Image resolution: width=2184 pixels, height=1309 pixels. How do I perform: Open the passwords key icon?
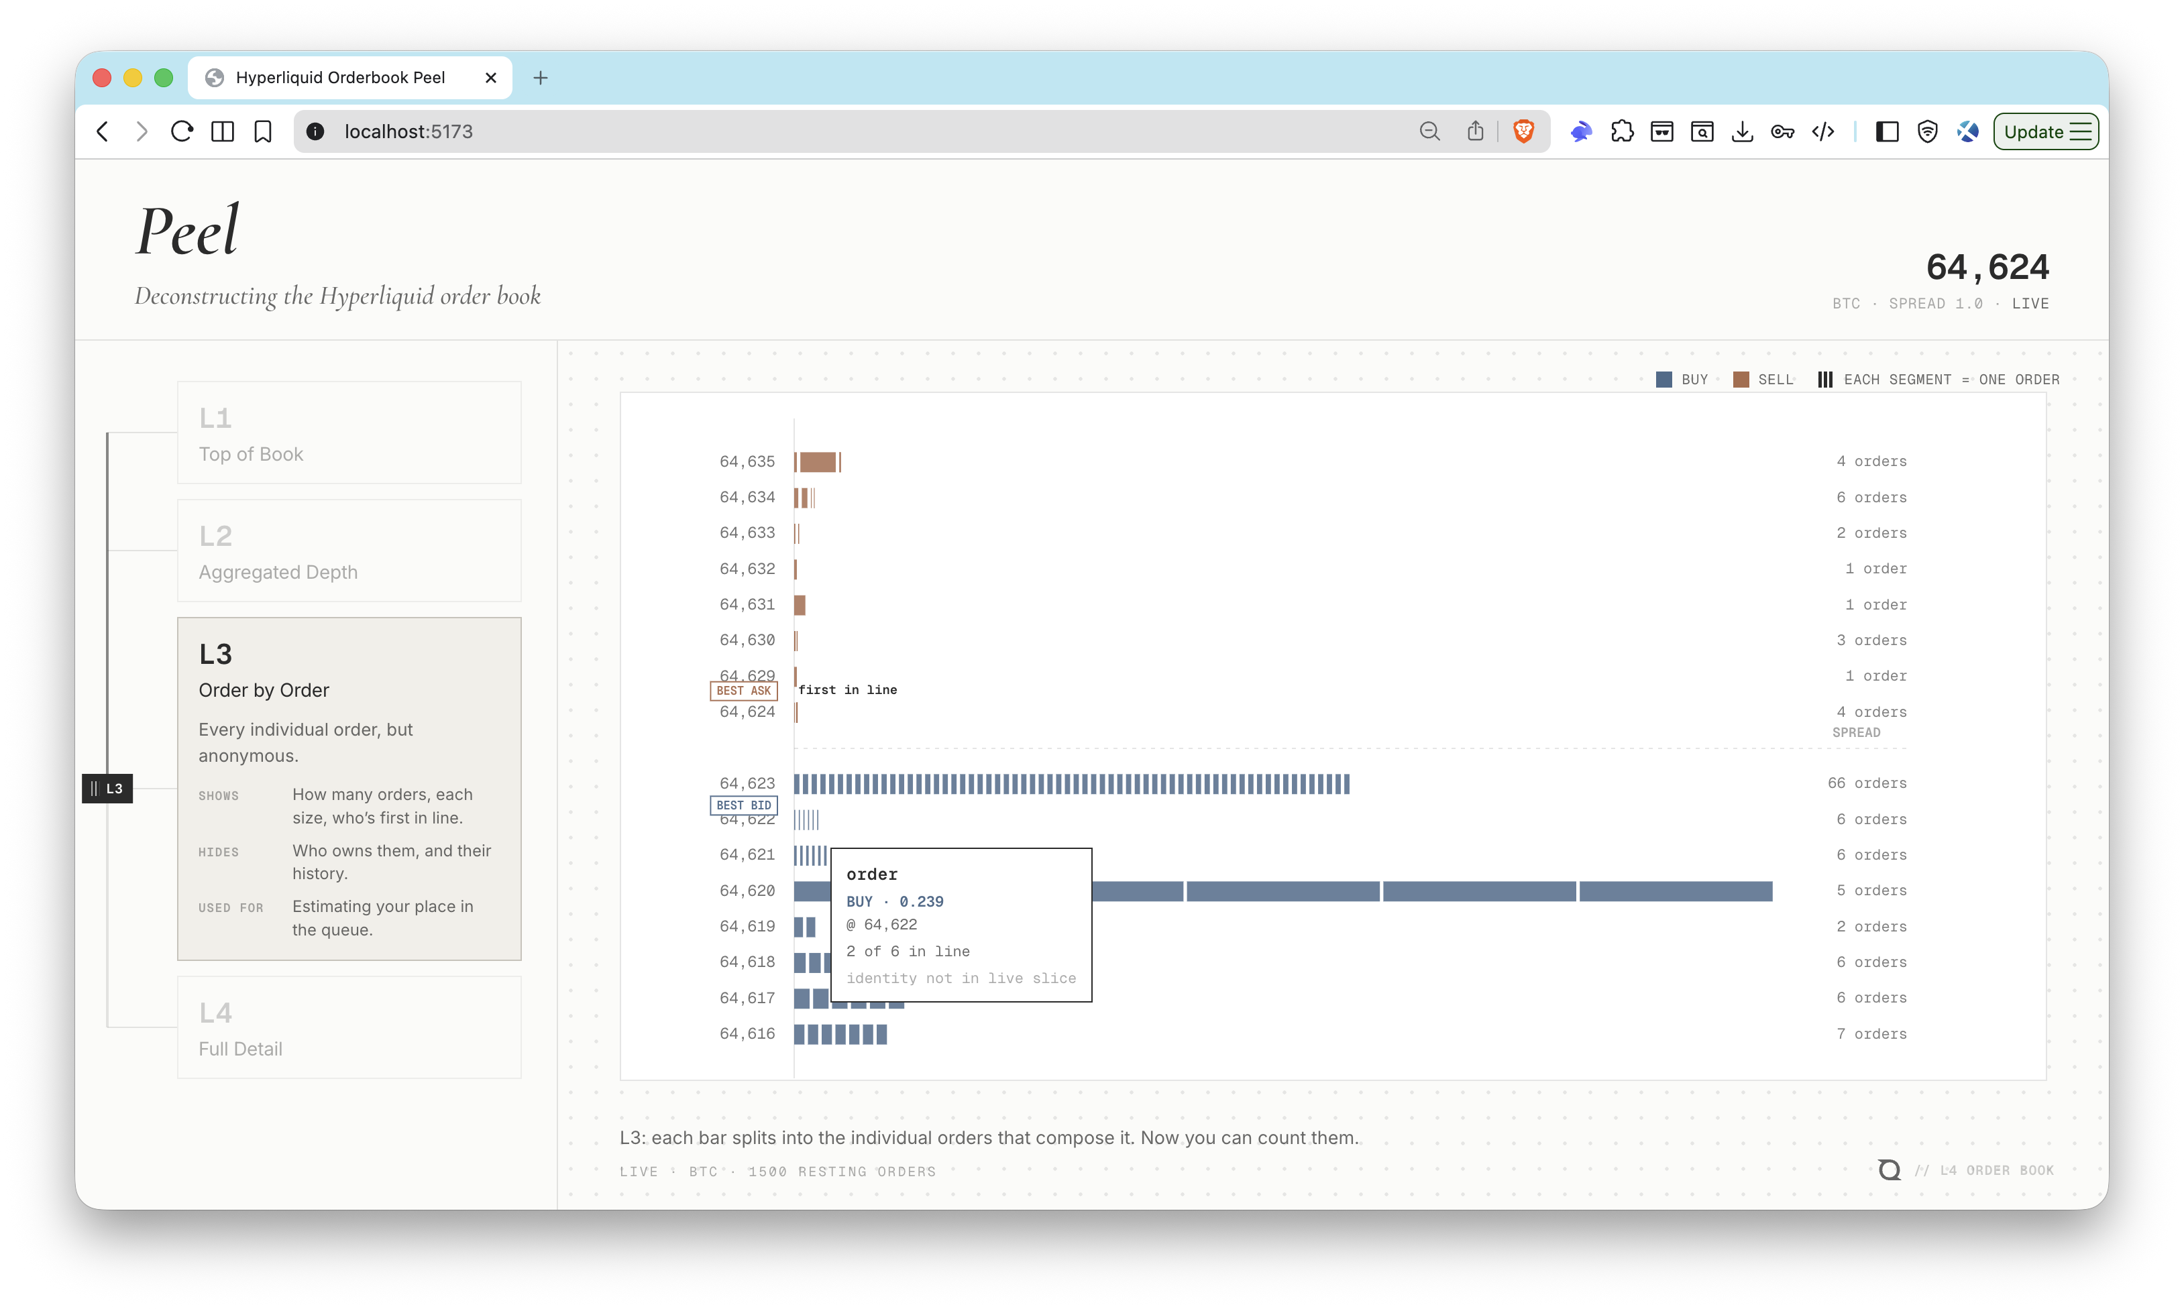1783,131
